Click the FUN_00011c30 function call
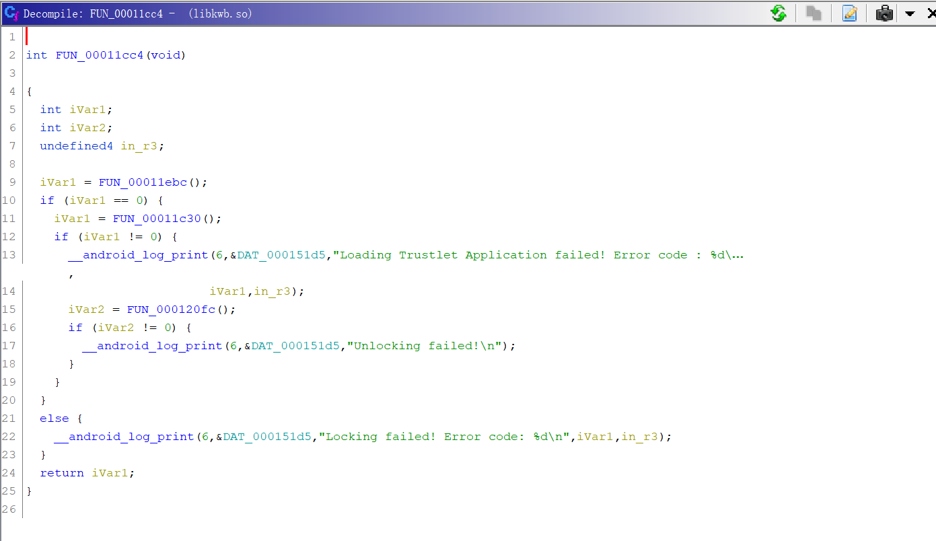 pos(157,219)
